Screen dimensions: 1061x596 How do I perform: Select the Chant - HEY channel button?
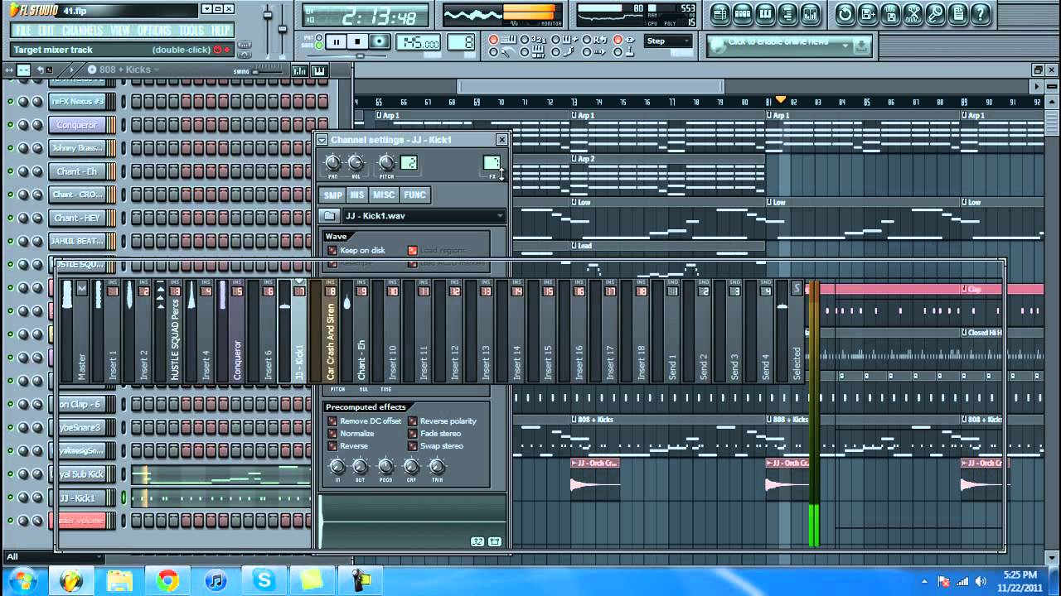77,218
